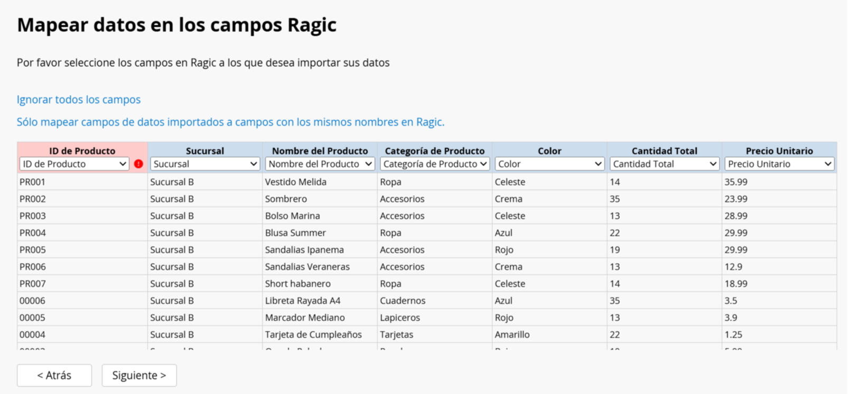The width and height of the screenshot is (850, 394).
Task: Open the Nombre del Producto dropdown
Action: (320, 164)
